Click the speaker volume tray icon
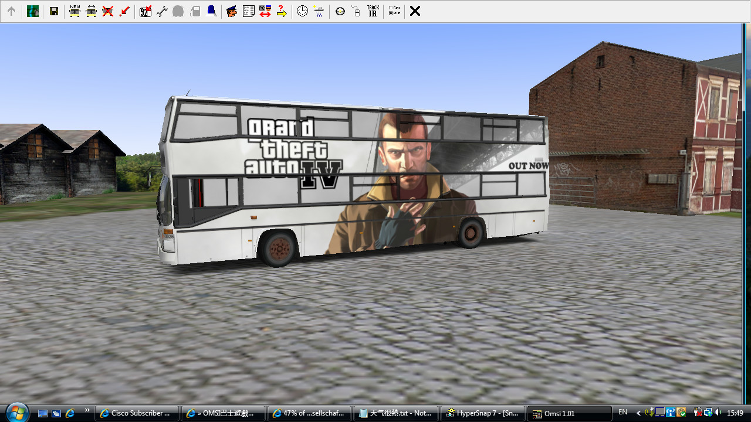Image resolution: width=751 pixels, height=422 pixels. coord(718,413)
